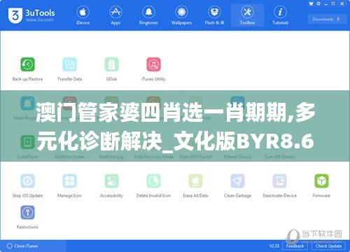Open Make Ringtone tool icon
This screenshot has width=350, height=252.
(27, 103)
